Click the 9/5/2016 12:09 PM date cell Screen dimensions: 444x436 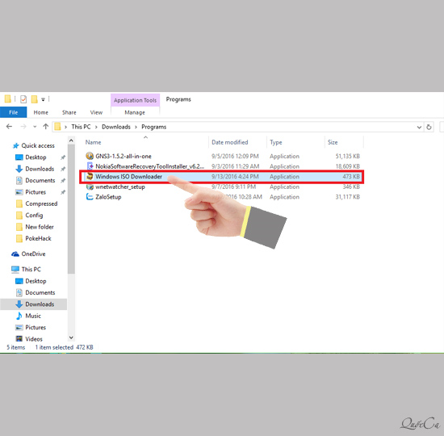click(235, 156)
